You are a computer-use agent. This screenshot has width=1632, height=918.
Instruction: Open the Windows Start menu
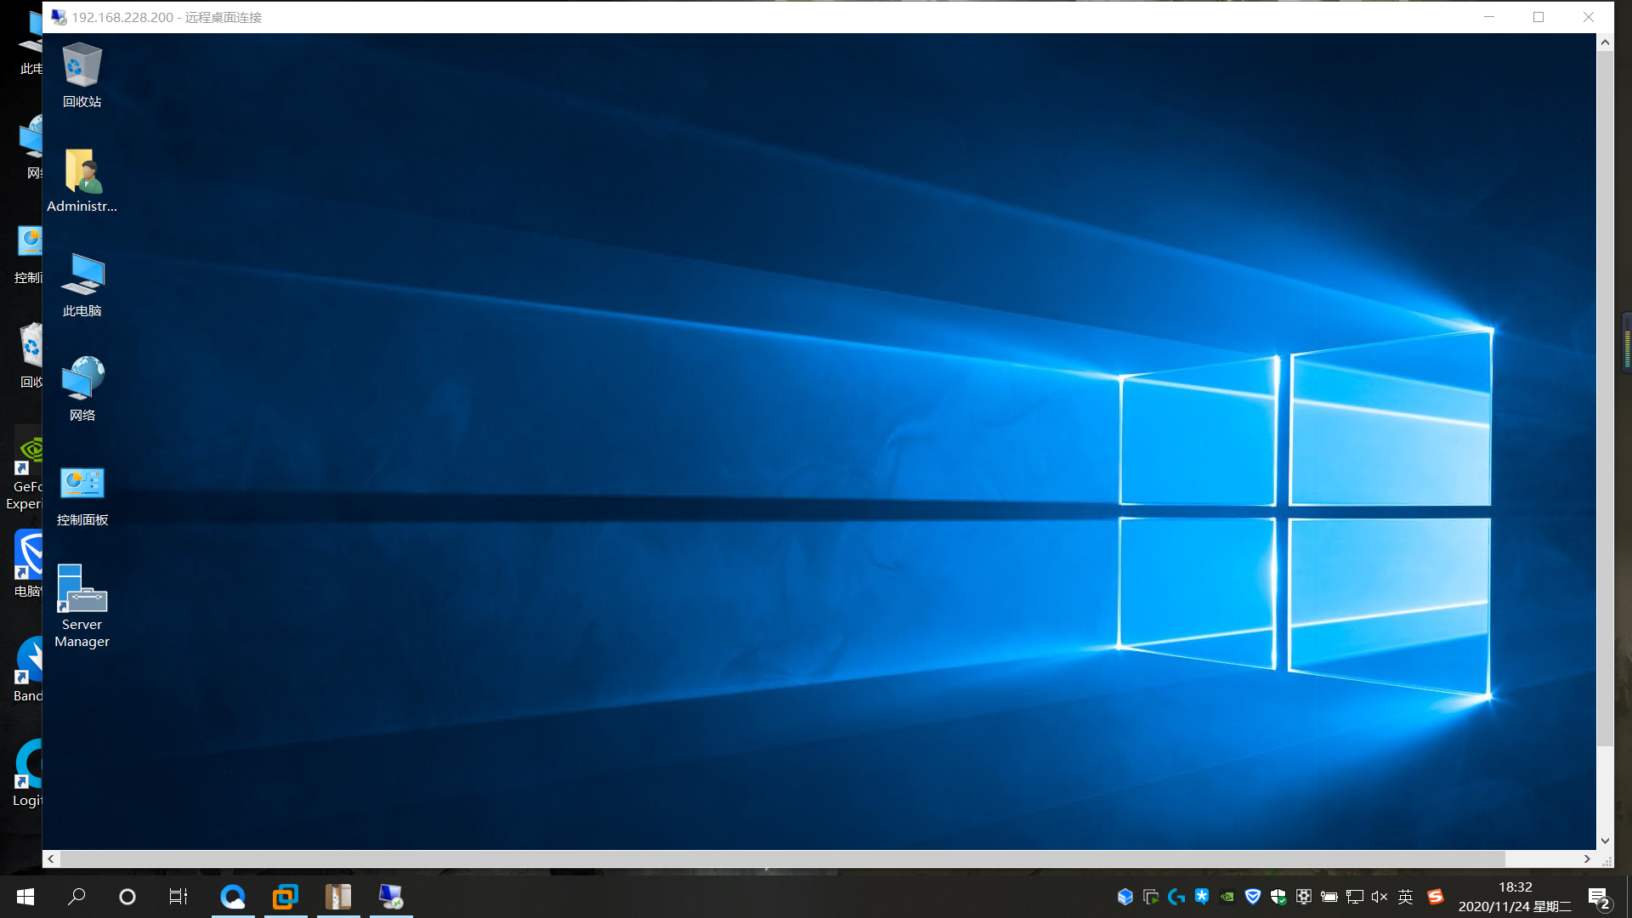coord(25,897)
